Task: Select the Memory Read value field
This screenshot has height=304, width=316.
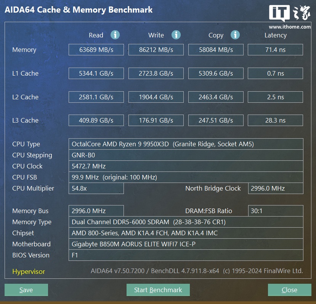Action: tap(96, 50)
